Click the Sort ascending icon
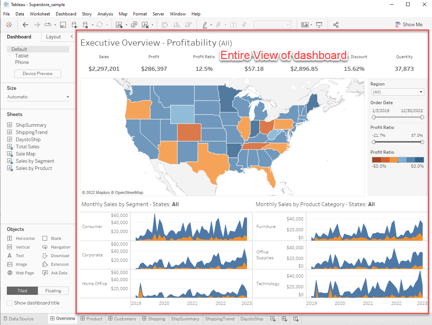Screen dimensions: 432x325 click(176, 25)
